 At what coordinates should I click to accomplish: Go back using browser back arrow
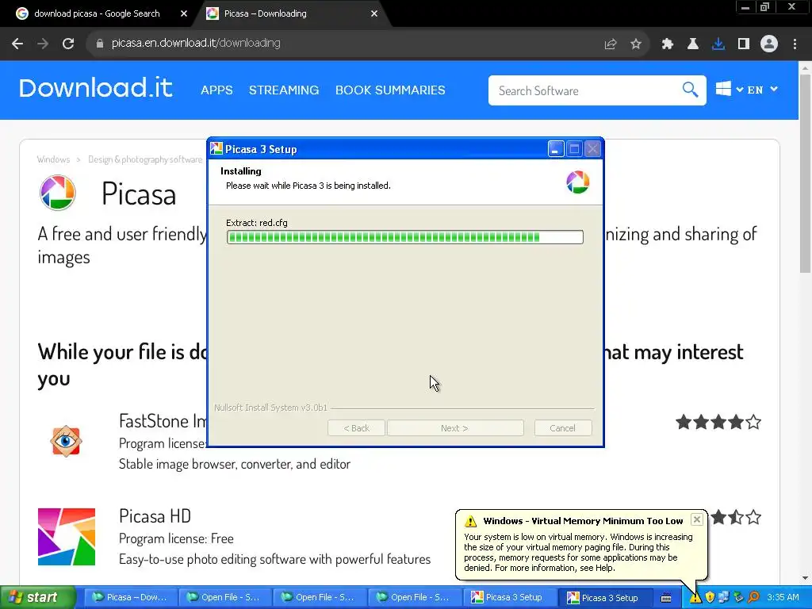[x=17, y=44]
